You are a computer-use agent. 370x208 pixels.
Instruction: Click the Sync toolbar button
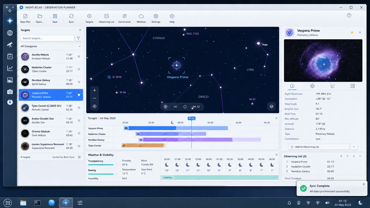coord(71,18)
